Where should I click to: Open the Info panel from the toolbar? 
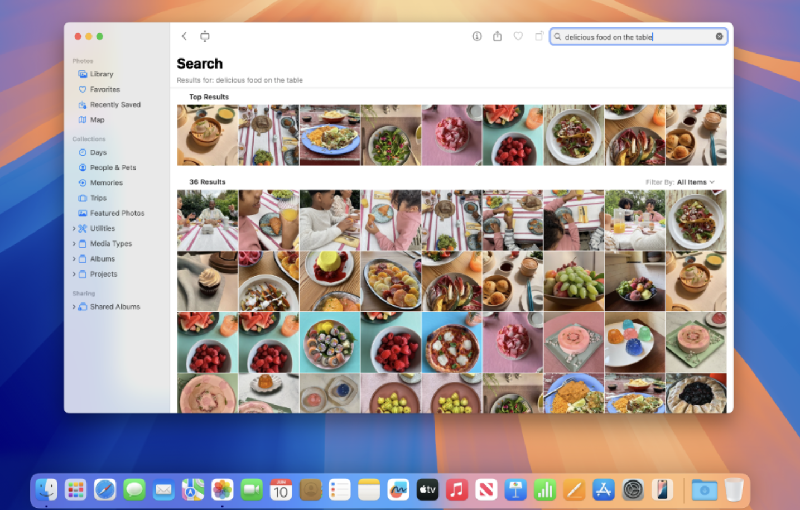pos(477,36)
